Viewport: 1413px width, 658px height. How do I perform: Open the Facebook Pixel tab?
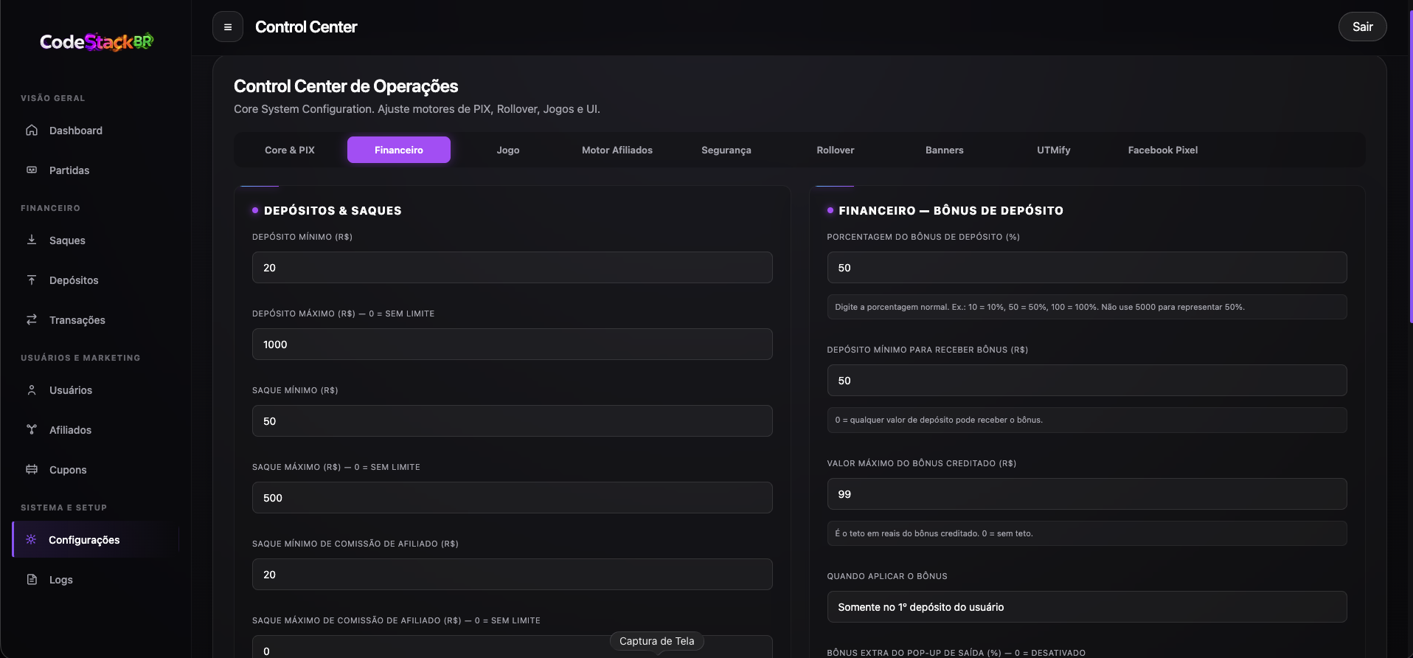(x=1163, y=150)
